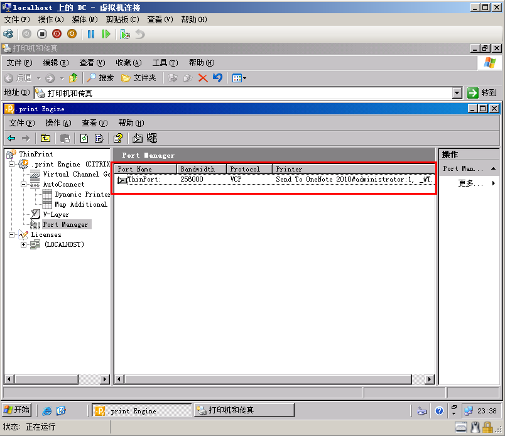Screen dimensions: 505x436
Task: Click the Export list icon in .print Engine
Action: (x=99, y=138)
